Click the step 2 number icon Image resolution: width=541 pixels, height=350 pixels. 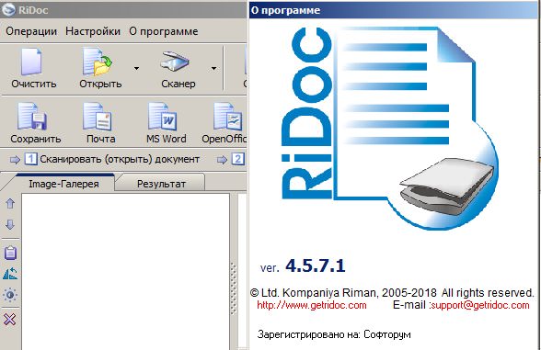click(237, 159)
